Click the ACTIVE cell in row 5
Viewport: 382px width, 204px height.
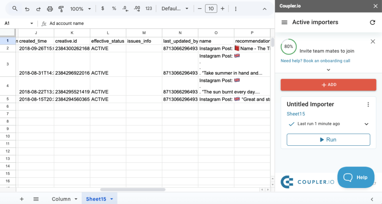108,99
